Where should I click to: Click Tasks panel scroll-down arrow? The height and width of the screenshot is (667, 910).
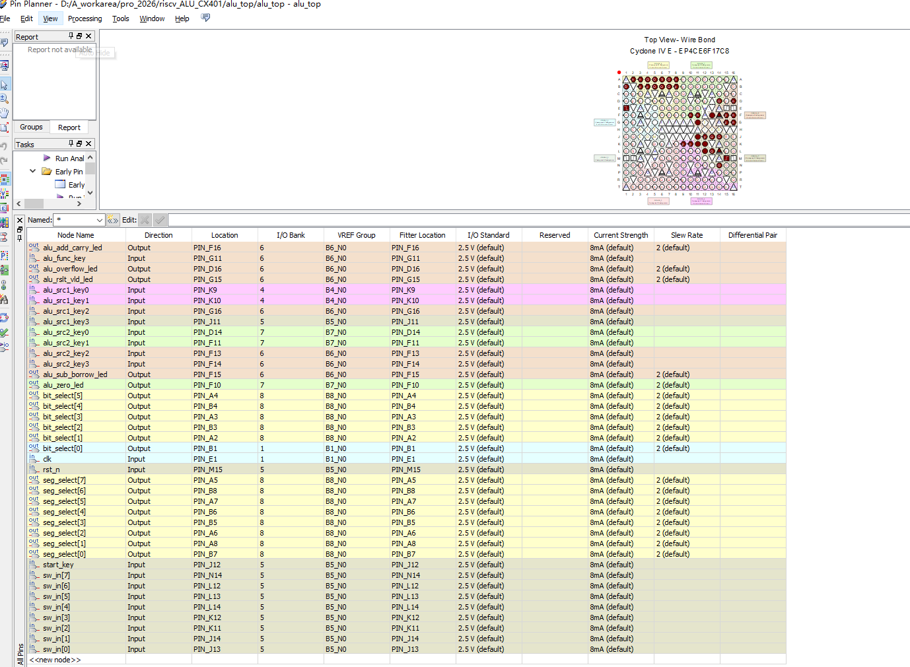pos(90,193)
